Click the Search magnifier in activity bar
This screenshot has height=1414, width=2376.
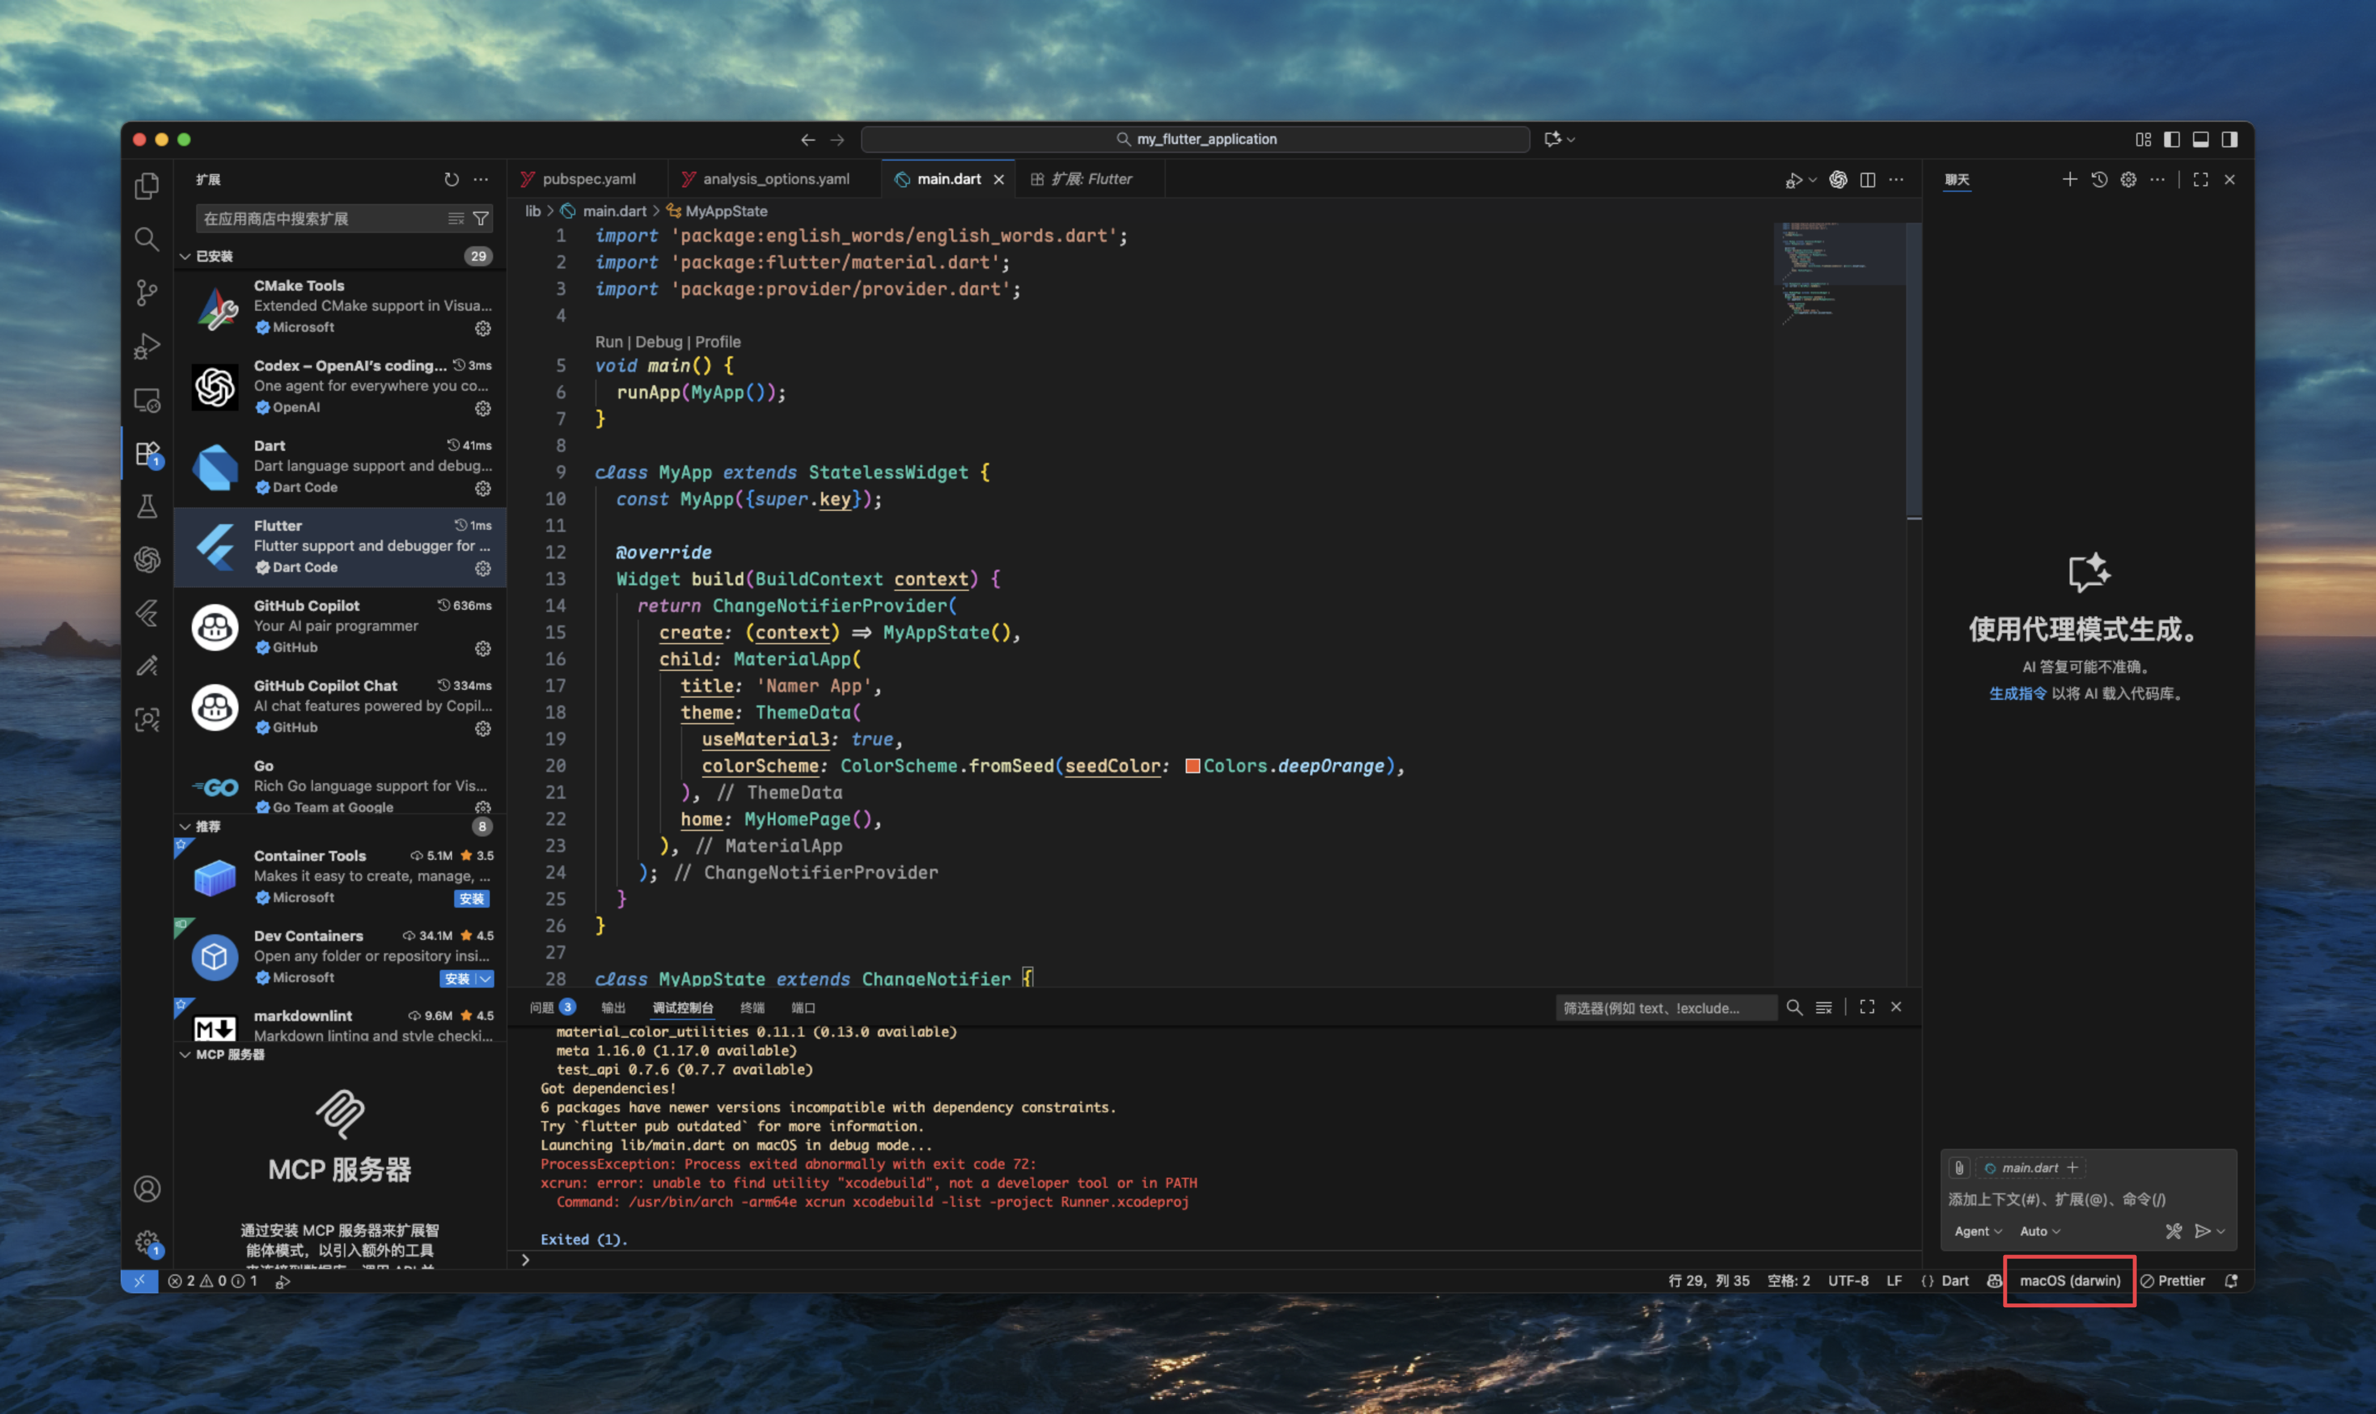pyautogui.click(x=147, y=239)
